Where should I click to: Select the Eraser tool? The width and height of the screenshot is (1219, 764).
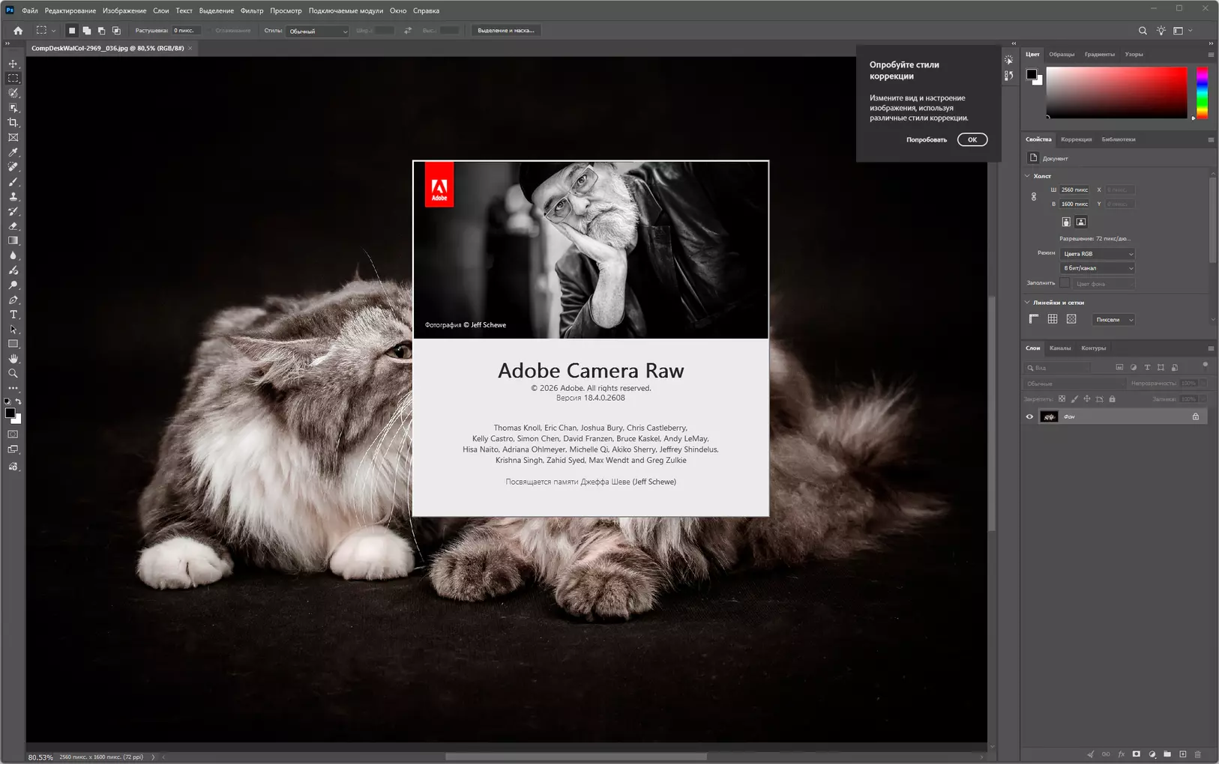pyautogui.click(x=13, y=226)
